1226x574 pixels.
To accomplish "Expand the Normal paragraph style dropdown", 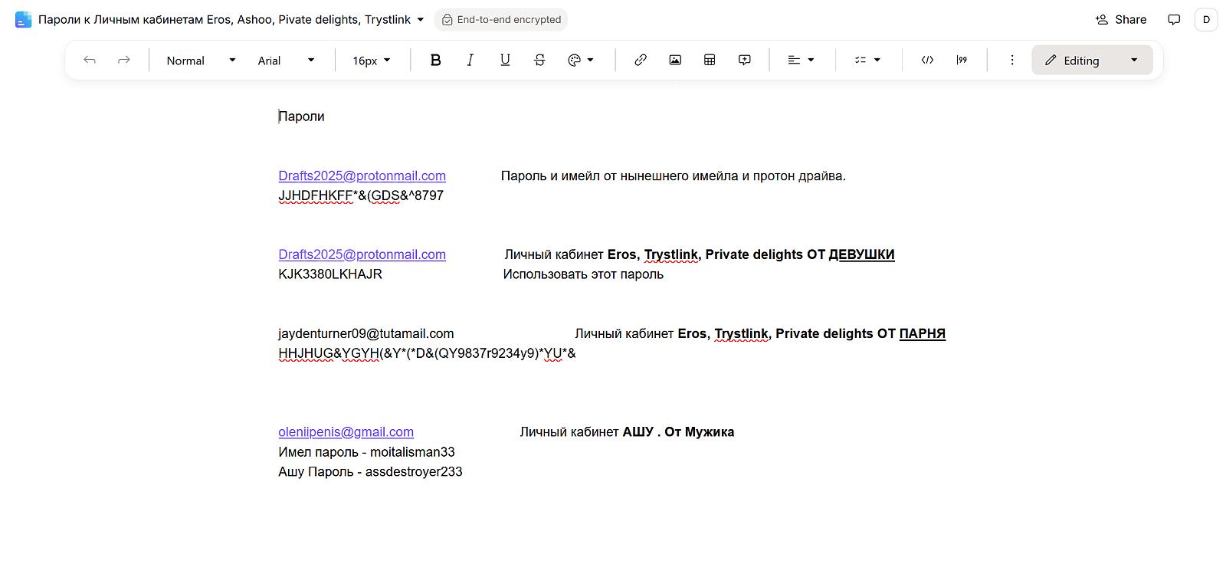I will coord(201,61).
